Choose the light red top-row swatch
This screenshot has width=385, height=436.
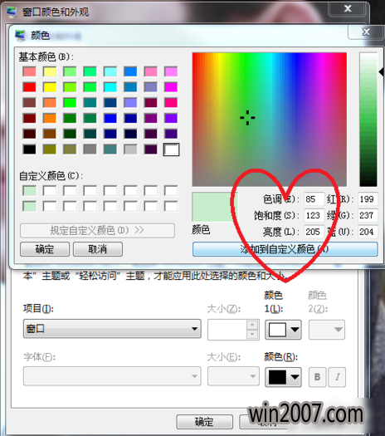29,71
